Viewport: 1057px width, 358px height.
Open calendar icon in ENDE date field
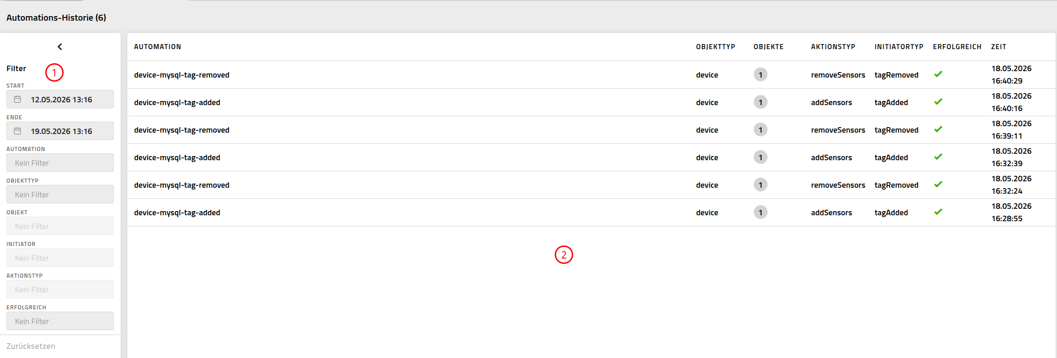(x=17, y=131)
